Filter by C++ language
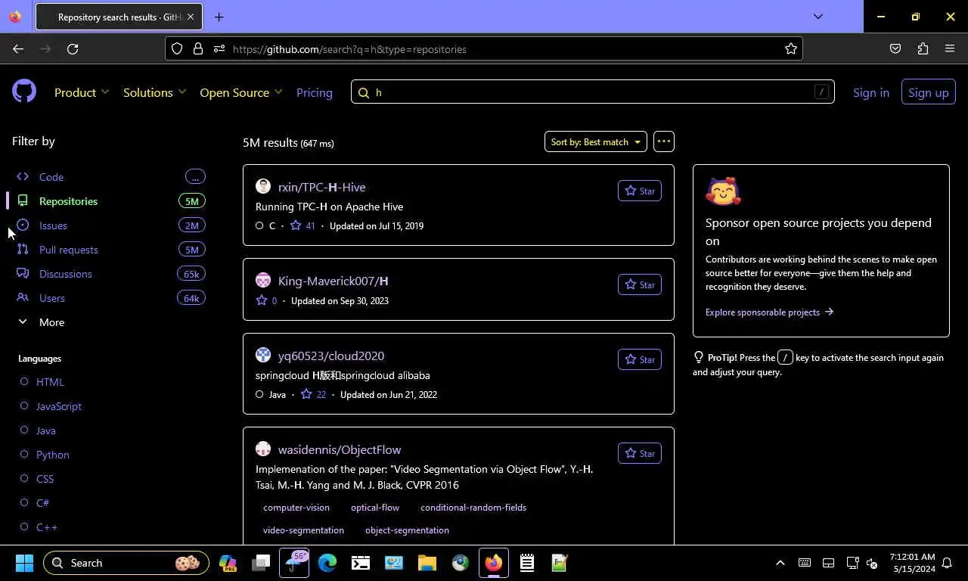The height and width of the screenshot is (581, 968). (46, 527)
